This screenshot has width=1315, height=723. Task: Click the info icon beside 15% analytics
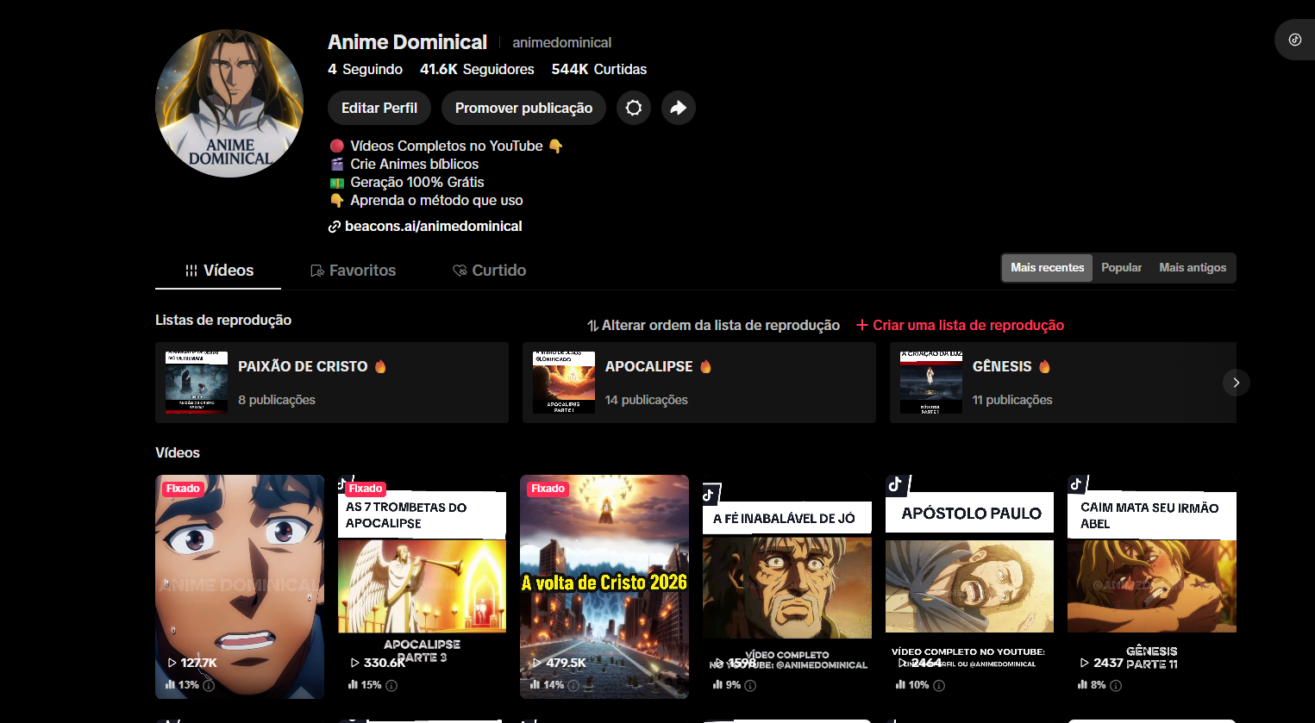(x=391, y=686)
